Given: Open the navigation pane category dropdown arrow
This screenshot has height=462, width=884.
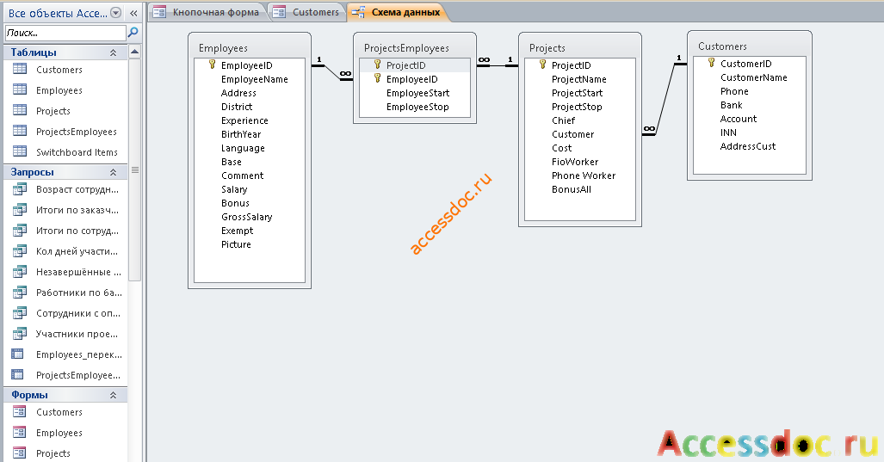Looking at the screenshot, I should coord(115,13).
